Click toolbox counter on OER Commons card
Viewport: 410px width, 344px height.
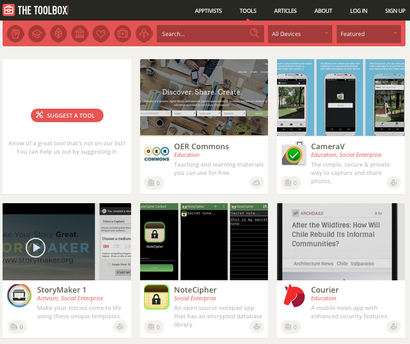click(x=154, y=183)
